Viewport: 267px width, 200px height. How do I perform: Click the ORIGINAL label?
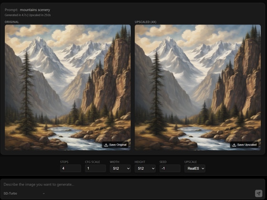click(12, 22)
